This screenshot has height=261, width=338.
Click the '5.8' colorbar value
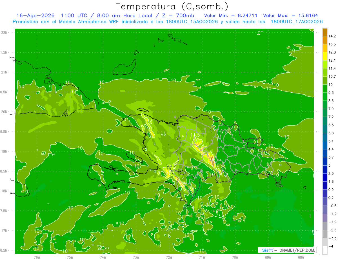tap(331, 133)
